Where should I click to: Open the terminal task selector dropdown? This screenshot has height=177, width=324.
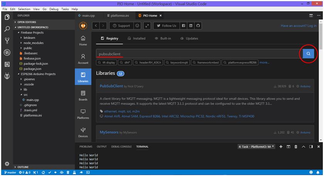[x=256, y=147]
